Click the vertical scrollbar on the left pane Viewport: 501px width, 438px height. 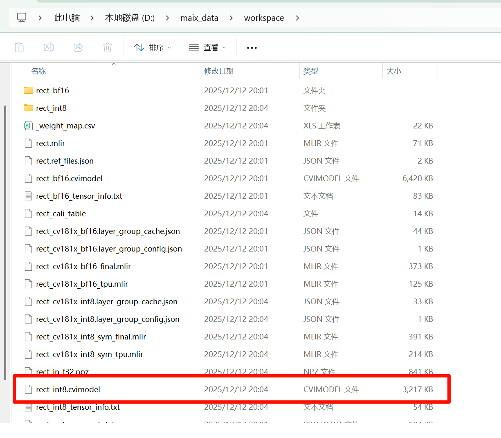pyautogui.click(x=5, y=241)
